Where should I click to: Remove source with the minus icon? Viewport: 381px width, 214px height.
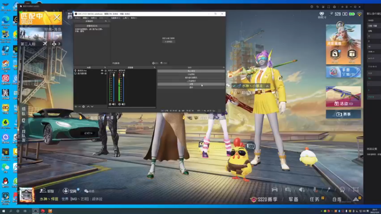point(80,107)
